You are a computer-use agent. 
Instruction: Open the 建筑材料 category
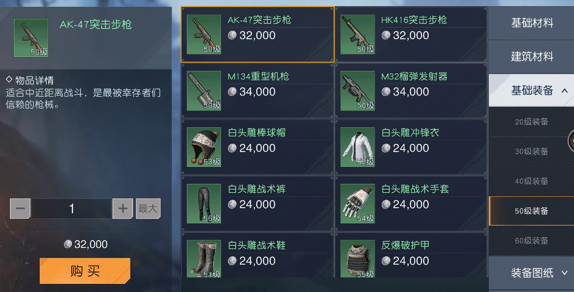532,56
